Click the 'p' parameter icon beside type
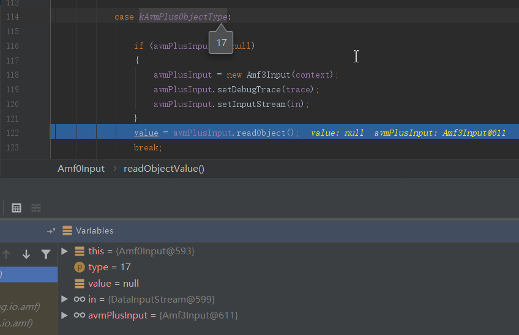 [x=79, y=267]
